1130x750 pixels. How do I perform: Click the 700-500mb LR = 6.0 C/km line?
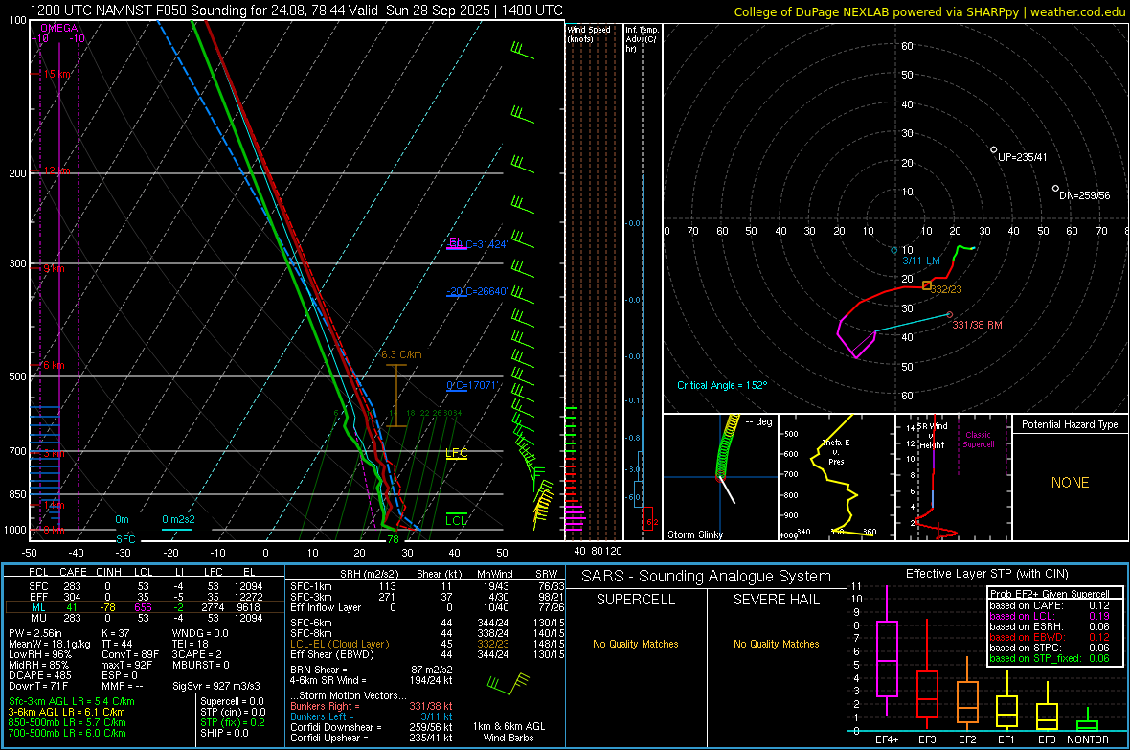click(67, 733)
